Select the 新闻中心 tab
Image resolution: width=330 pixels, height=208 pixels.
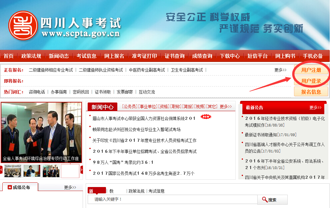pyautogui.click(x=103, y=106)
